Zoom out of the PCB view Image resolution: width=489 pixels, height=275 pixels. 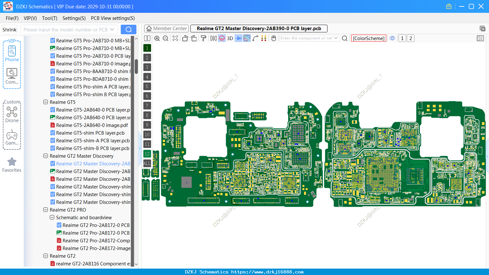coord(166,38)
